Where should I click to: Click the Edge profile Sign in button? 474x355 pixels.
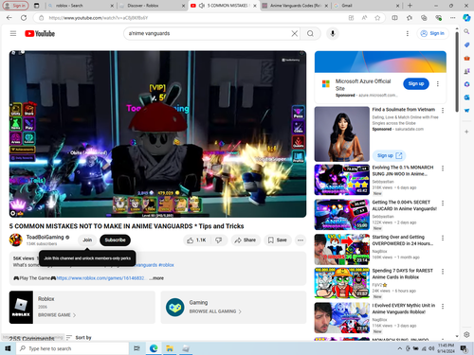pos(15,6)
